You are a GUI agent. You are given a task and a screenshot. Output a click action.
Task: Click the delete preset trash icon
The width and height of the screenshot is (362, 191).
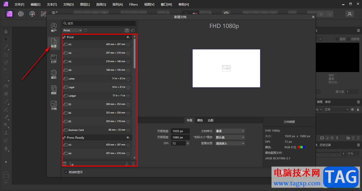click(x=133, y=164)
